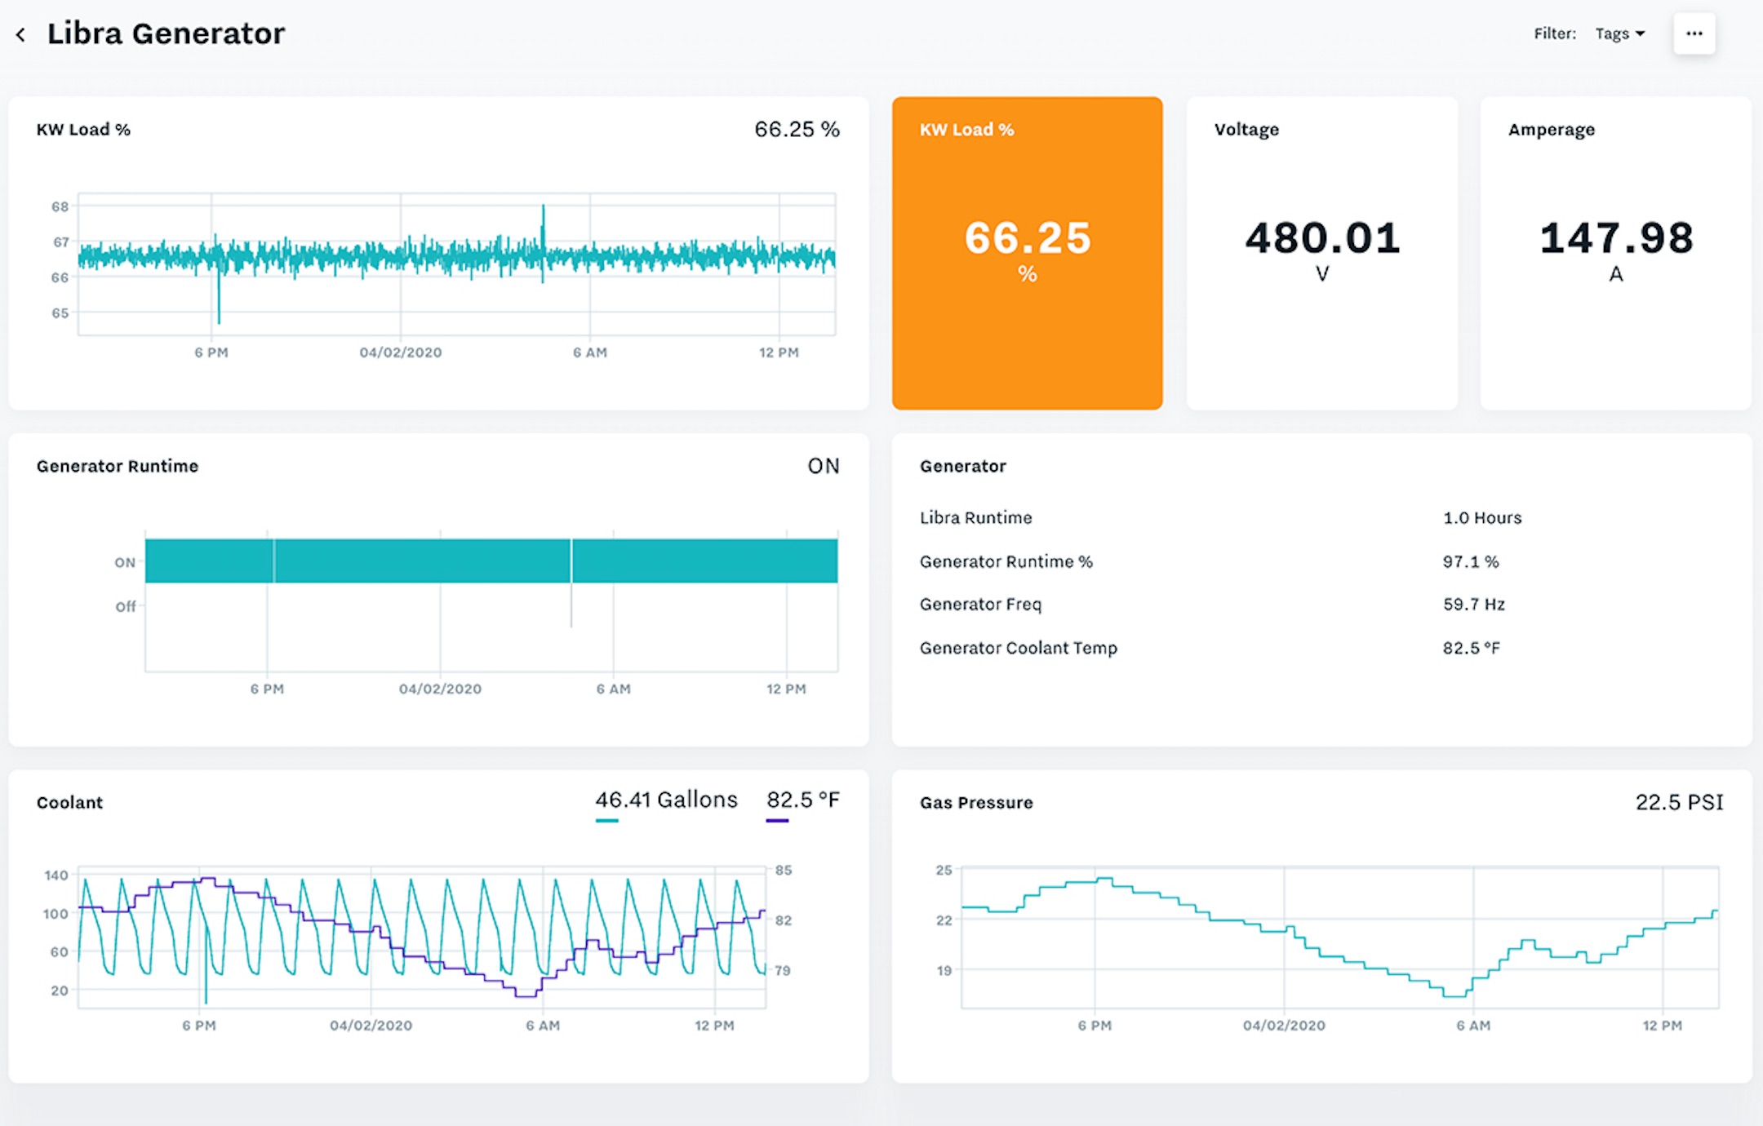1763x1126 pixels.
Task: Click the 04/02/2020 label on Gas Pressure chart
Action: (x=1284, y=1025)
